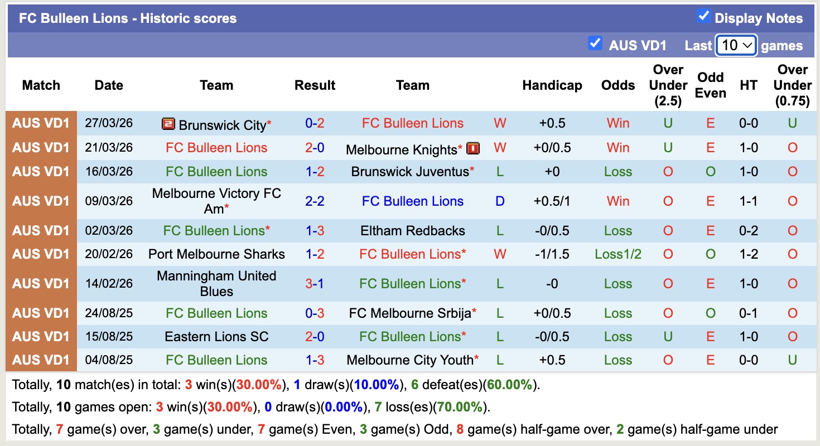Click the notes icon beside Brunswick City
820x446 pixels.
tap(168, 124)
